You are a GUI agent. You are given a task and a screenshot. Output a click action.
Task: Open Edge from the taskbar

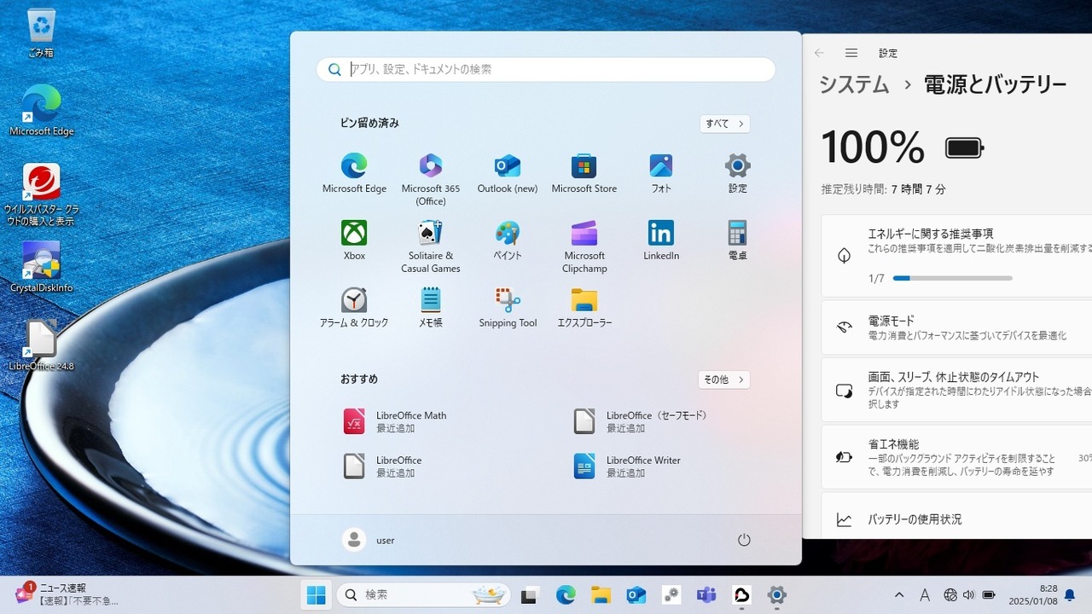point(566,595)
